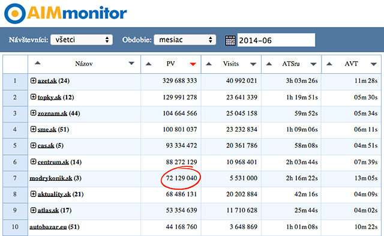The width and height of the screenshot is (384, 236).
Task: Select AVT value 07m 39s
Action: point(366,162)
